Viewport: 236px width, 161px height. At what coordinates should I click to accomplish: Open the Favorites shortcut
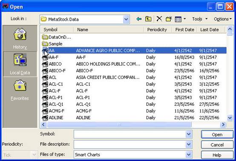point(20,90)
